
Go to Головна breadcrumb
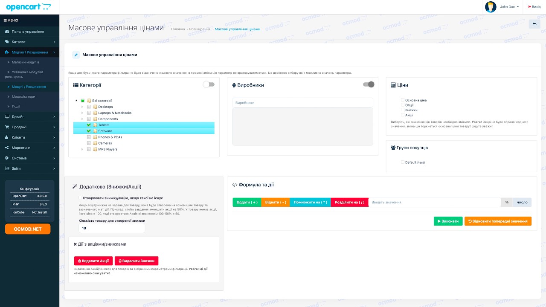[178, 29]
